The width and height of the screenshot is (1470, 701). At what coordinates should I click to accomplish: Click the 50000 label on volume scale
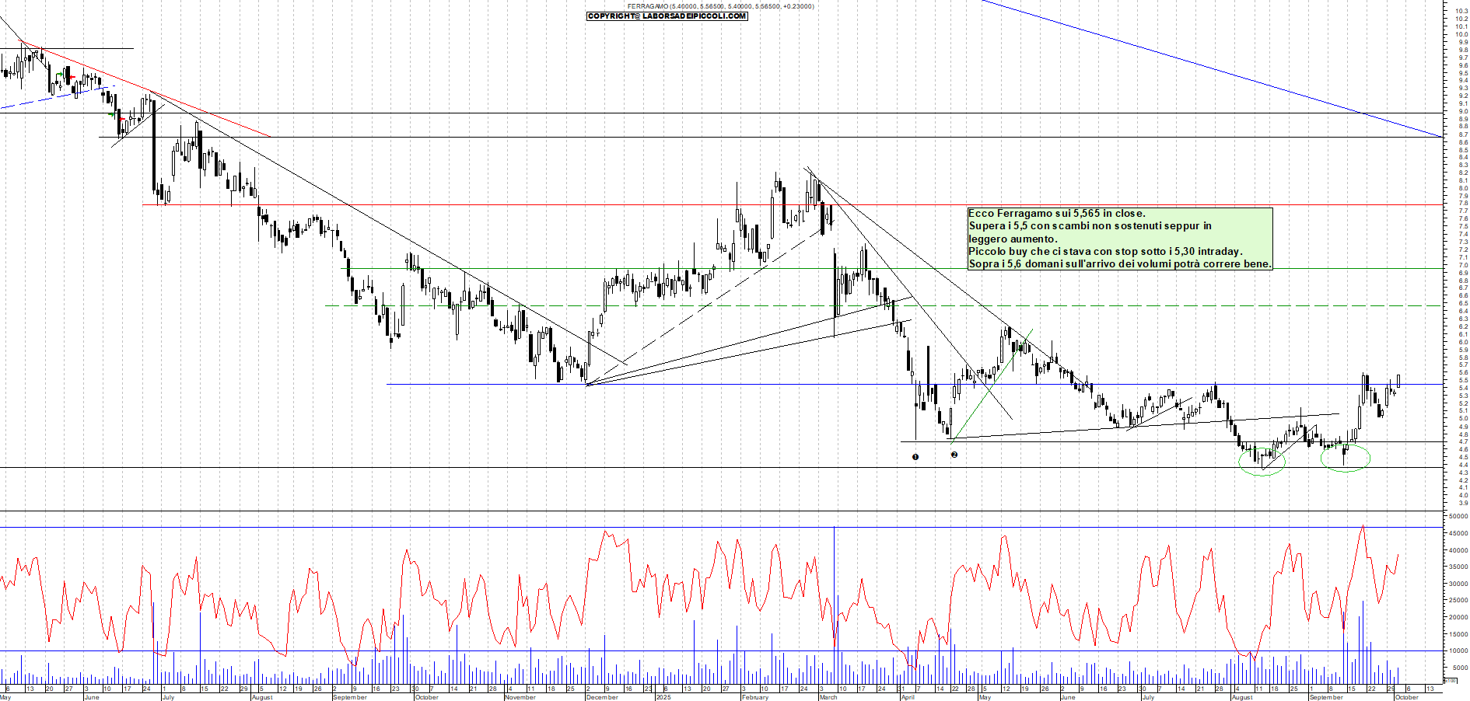(x=1457, y=516)
